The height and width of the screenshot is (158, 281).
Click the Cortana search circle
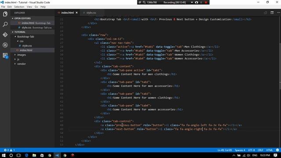click(x=11, y=155)
